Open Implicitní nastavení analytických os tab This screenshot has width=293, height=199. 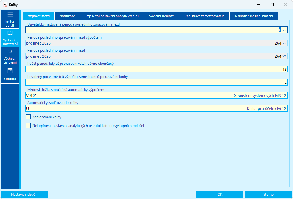pos(112,16)
